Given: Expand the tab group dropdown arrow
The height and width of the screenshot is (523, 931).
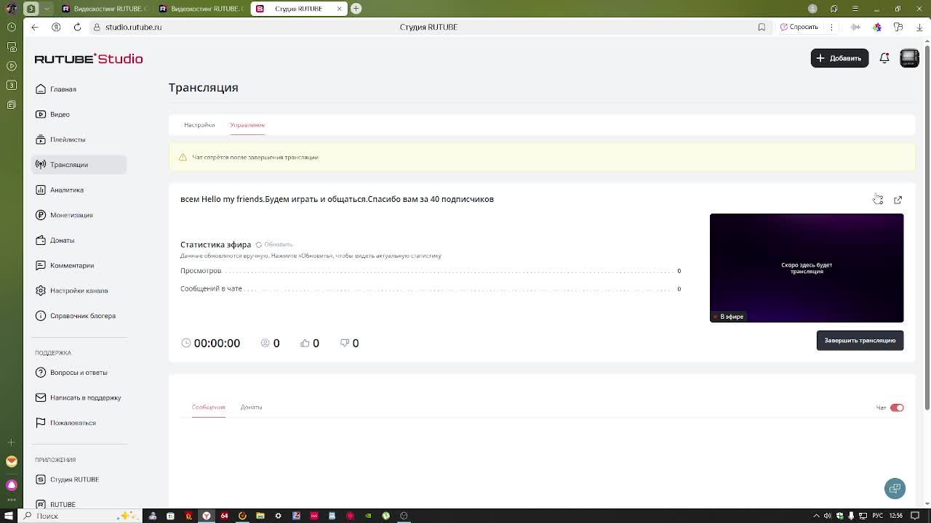Looking at the screenshot, I should pyautogui.click(x=47, y=9).
